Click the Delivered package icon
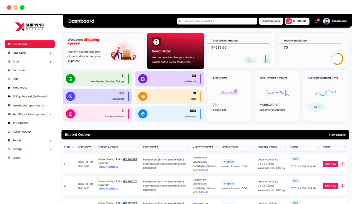352x204 pixels. click(x=143, y=114)
